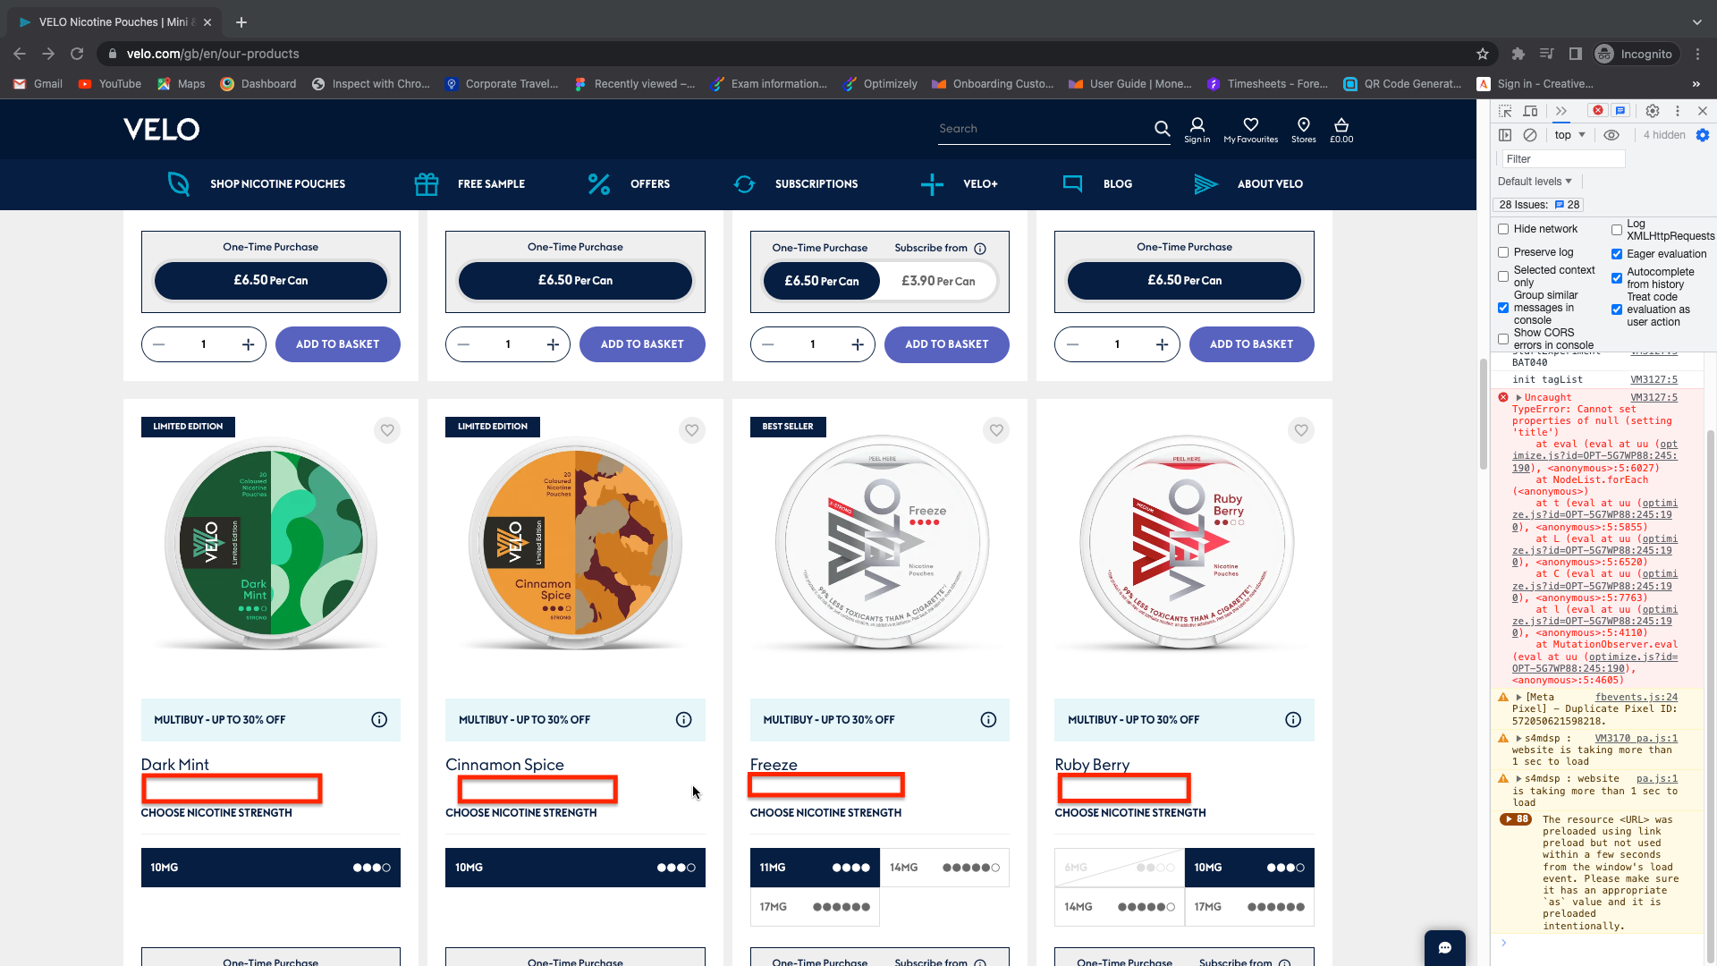Open the top context dropdown
Screen dimensions: 1717x966
click(1569, 135)
